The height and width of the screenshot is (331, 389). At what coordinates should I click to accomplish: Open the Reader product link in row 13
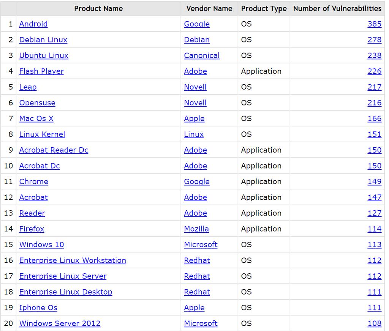(32, 213)
